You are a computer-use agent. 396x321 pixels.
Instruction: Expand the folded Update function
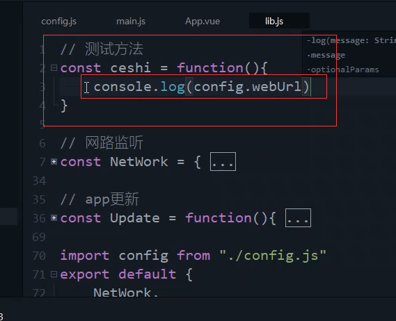pyautogui.click(x=54, y=218)
